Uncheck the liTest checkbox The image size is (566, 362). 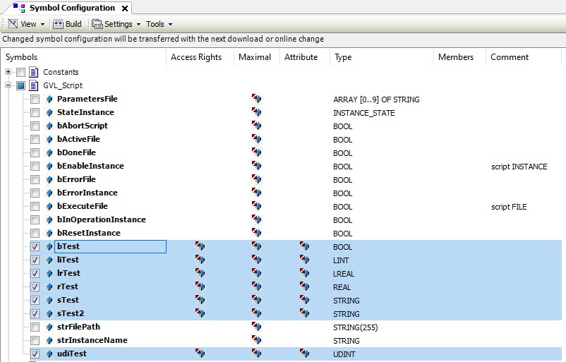pos(35,260)
